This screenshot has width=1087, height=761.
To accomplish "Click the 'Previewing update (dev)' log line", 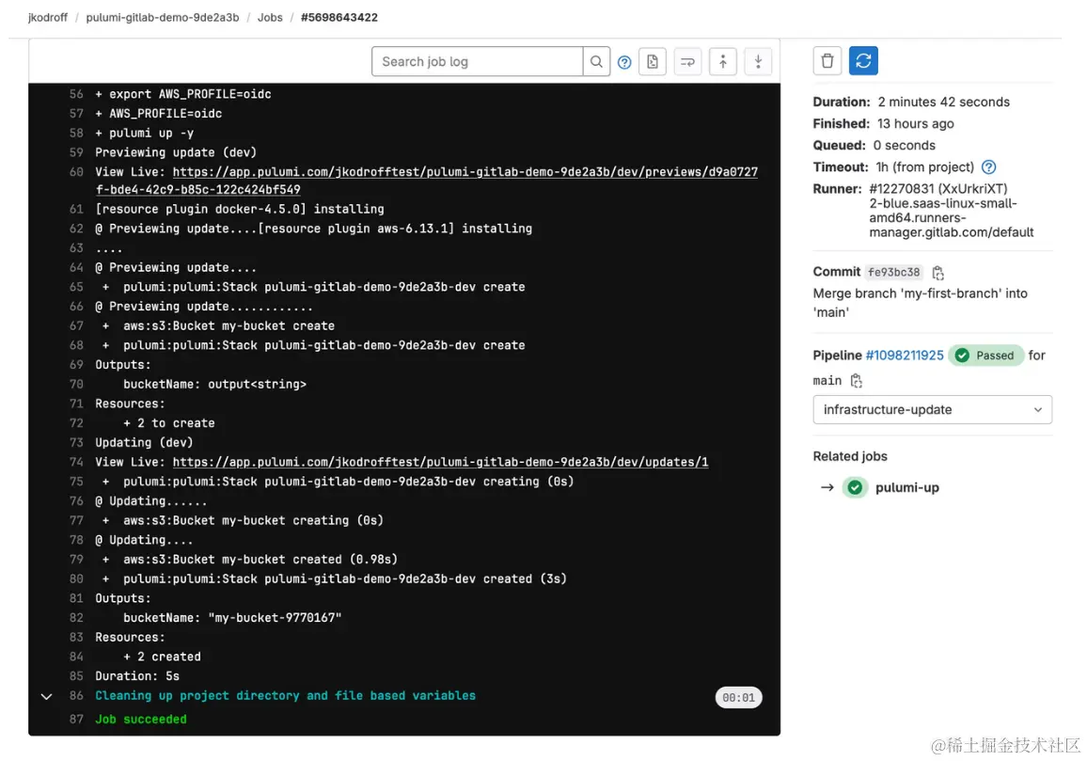I will (176, 152).
